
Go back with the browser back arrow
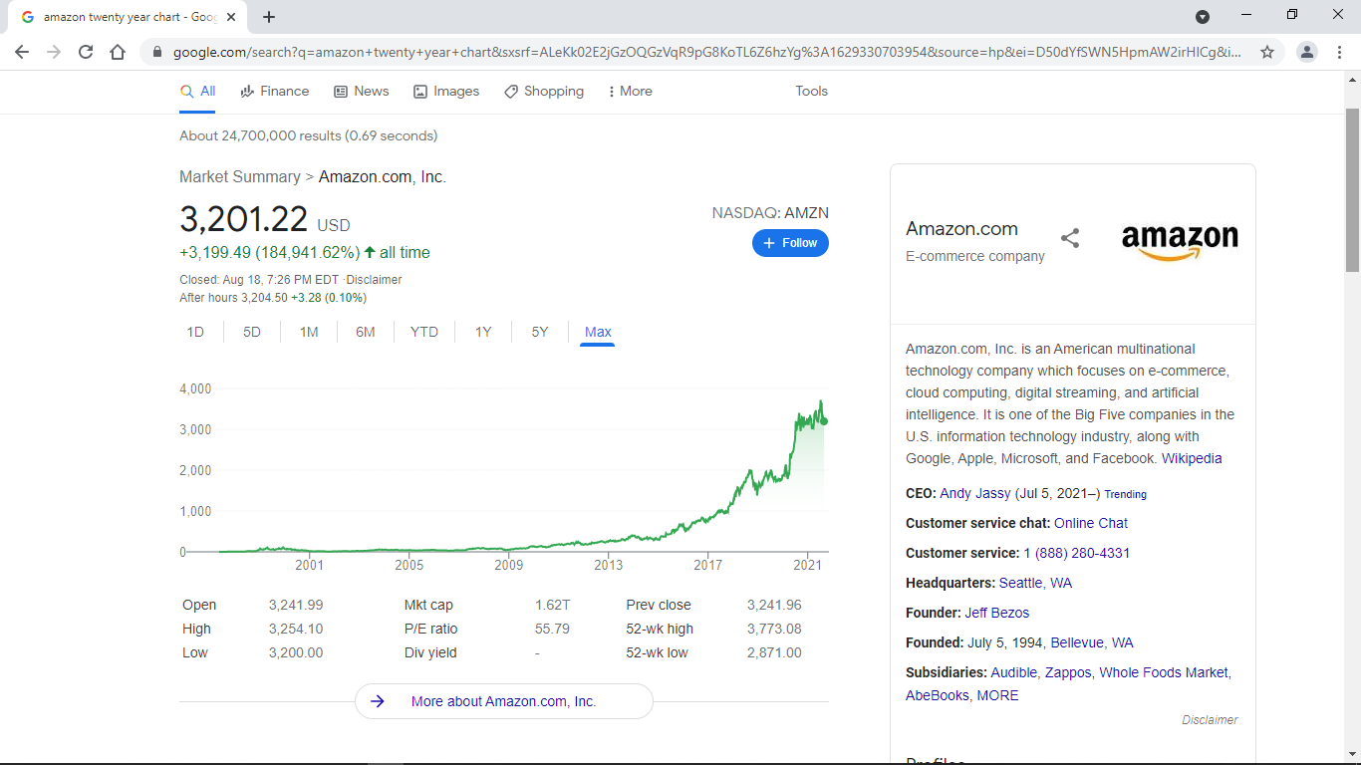(22, 52)
